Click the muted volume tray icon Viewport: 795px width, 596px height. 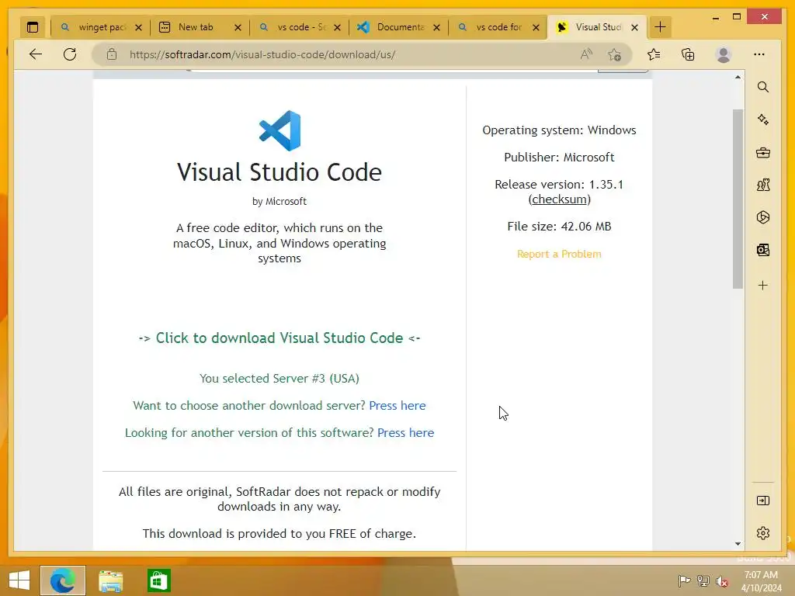721,580
